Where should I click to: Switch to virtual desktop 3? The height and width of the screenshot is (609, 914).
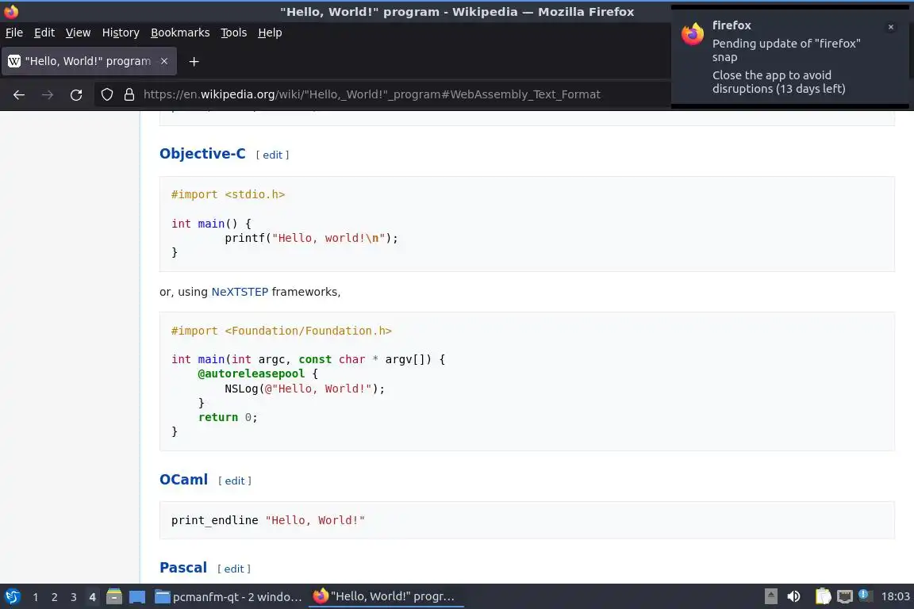(x=74, y=597)
